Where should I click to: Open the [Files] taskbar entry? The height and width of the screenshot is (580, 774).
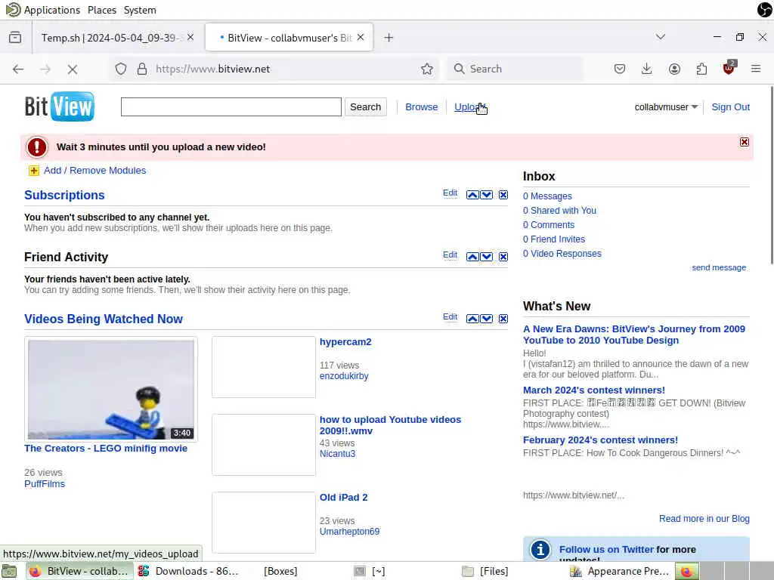pyautogui.click(x=486, y=571)
